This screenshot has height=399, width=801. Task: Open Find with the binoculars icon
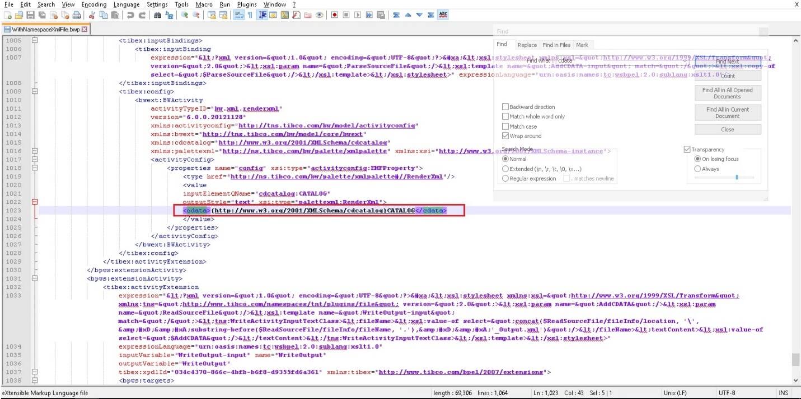pos(157,15)
